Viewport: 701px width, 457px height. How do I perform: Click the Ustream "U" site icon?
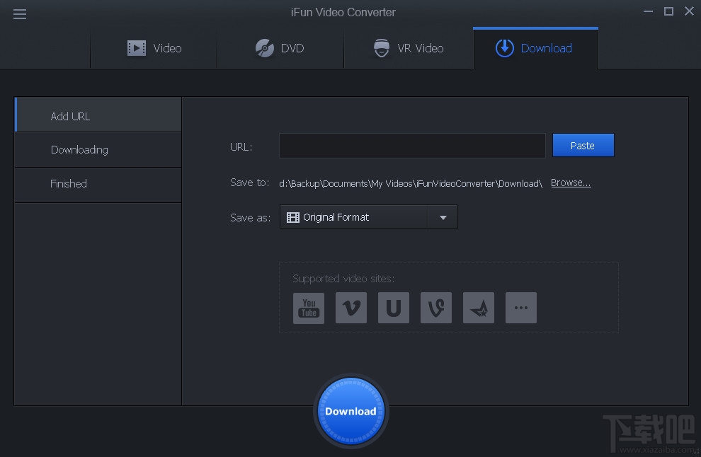click(x=393, y=308)
